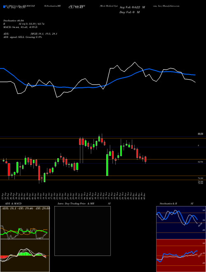This screenshot has width=206, height=272.
Task: Click the last red candlestick on the chart
Action: point(145,159)
